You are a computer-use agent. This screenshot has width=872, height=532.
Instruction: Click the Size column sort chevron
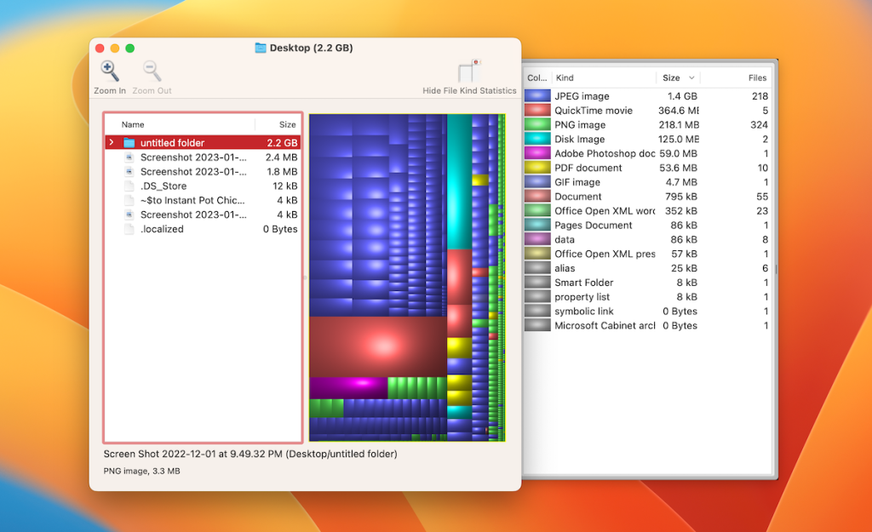click(x=691, y=77)
